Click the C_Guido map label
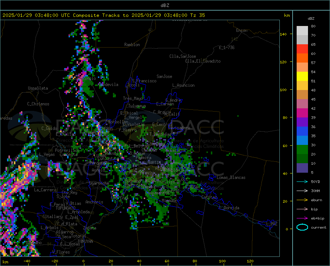 click(49, 128)
